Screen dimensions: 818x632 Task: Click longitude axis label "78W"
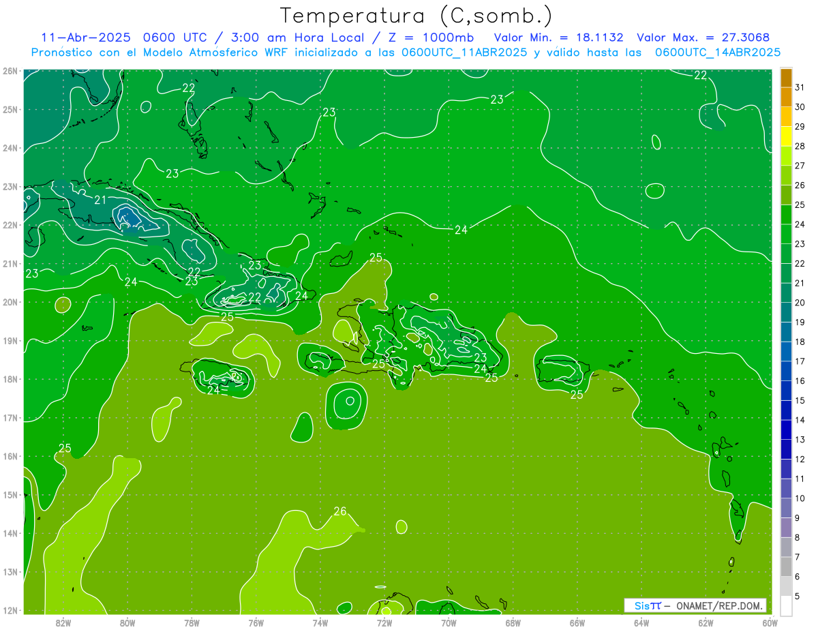192,622
